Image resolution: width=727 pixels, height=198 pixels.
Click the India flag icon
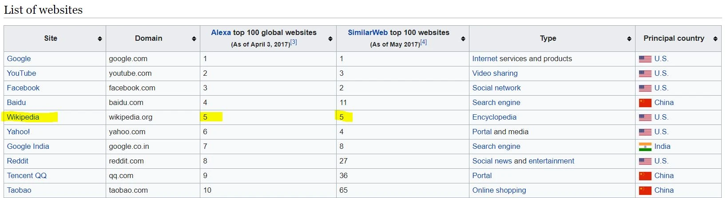pyautogui.click(x=645, y=147)
